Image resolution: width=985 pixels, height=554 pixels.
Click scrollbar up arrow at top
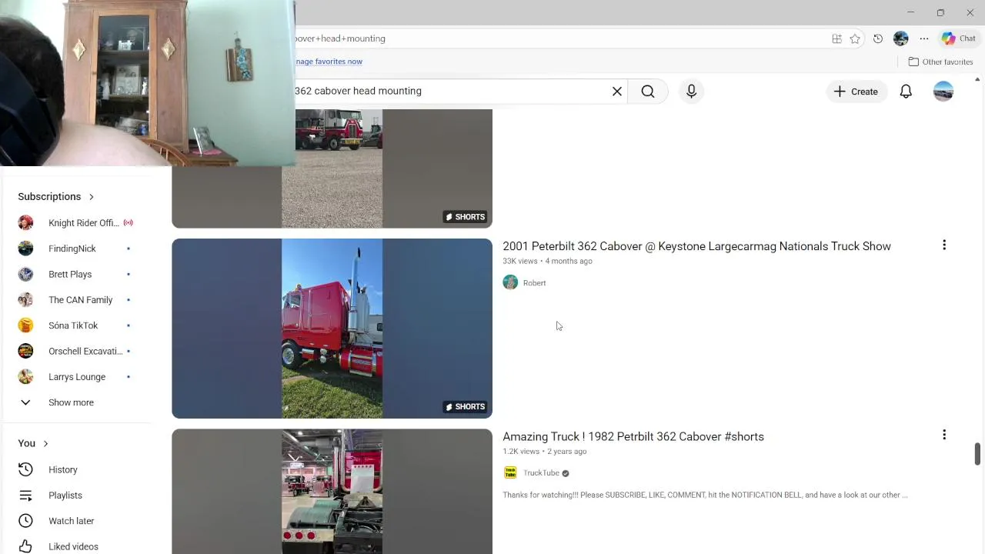(x=977, y=79)
